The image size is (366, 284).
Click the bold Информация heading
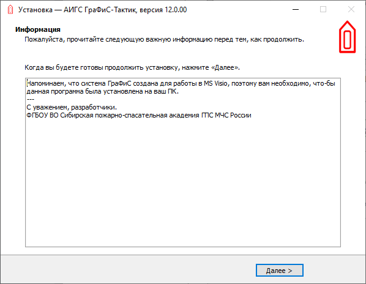click(x=38, y=29)
